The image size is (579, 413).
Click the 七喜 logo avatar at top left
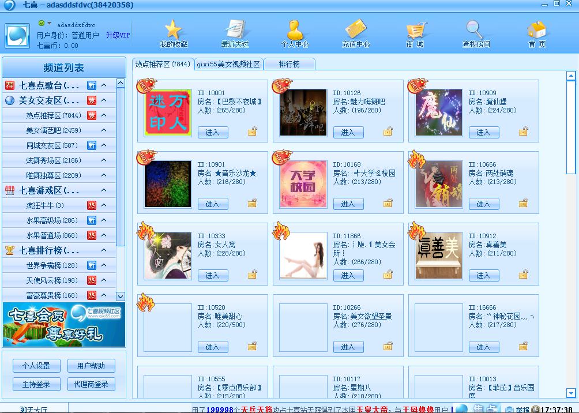(17, 34)
